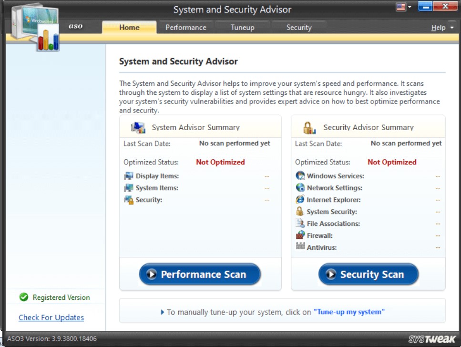Open the Tuneup tab
The height and width of the screenshot is (347, 461).
coord(242,27)
